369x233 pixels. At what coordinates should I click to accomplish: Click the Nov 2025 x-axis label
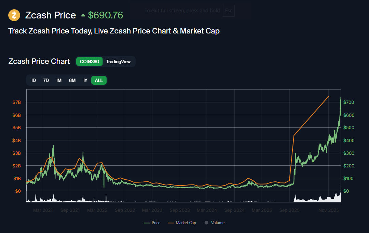tap(329, 210)
